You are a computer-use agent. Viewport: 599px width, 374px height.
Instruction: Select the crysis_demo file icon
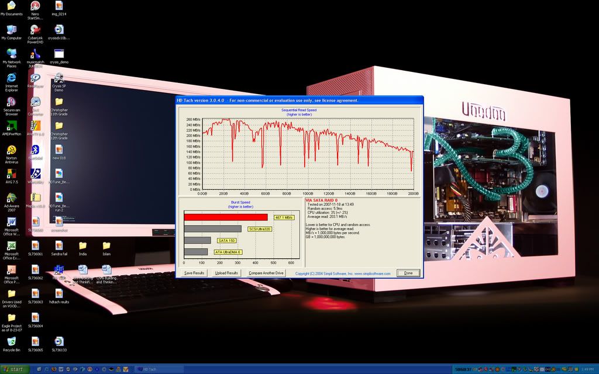[59, 56]
